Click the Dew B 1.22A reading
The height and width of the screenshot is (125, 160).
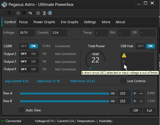click(x=151, y=101)
